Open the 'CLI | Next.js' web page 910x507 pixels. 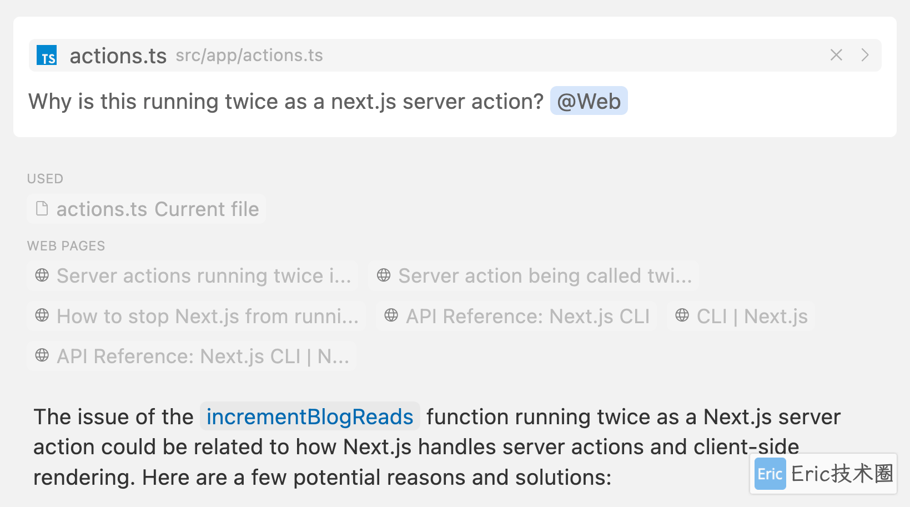pos(741,316)
